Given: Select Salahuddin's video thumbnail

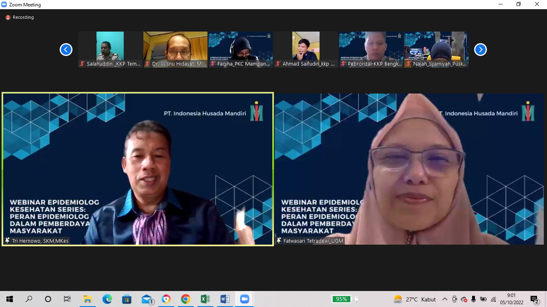Looking at the screenshot, I should pos(110,50).
